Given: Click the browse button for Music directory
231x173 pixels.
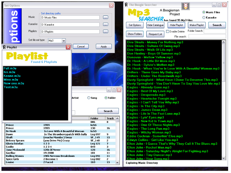Looking at the screenshot, I should [x=106, y=17].
